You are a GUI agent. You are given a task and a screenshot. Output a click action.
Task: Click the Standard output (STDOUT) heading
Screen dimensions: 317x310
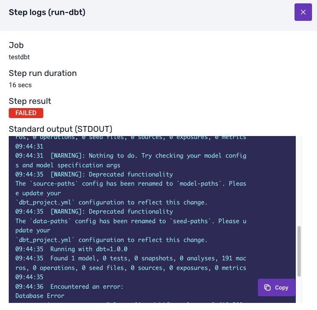60,129
